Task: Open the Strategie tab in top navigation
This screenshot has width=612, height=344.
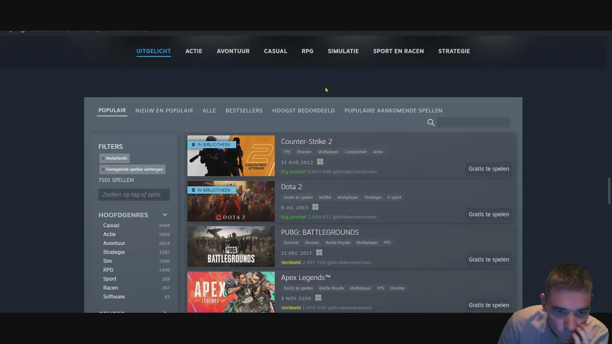Action: point(454,51)
